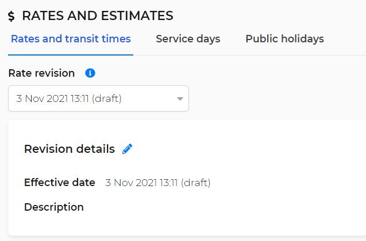Open the Service days tab
Viewport: 366px width, 241px height.
188,39
